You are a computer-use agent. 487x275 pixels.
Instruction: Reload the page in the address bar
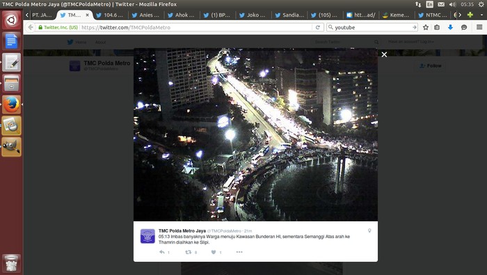(x=318, y=27)
